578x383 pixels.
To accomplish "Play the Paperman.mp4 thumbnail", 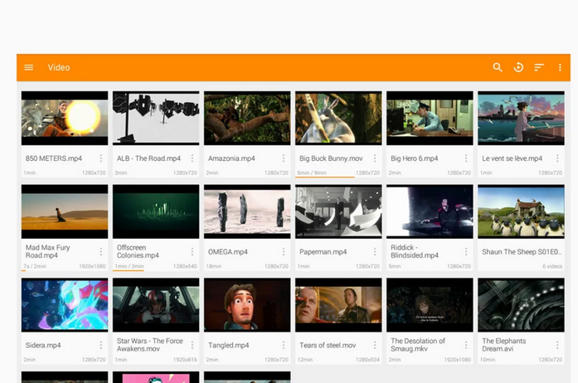I will 338,211.
